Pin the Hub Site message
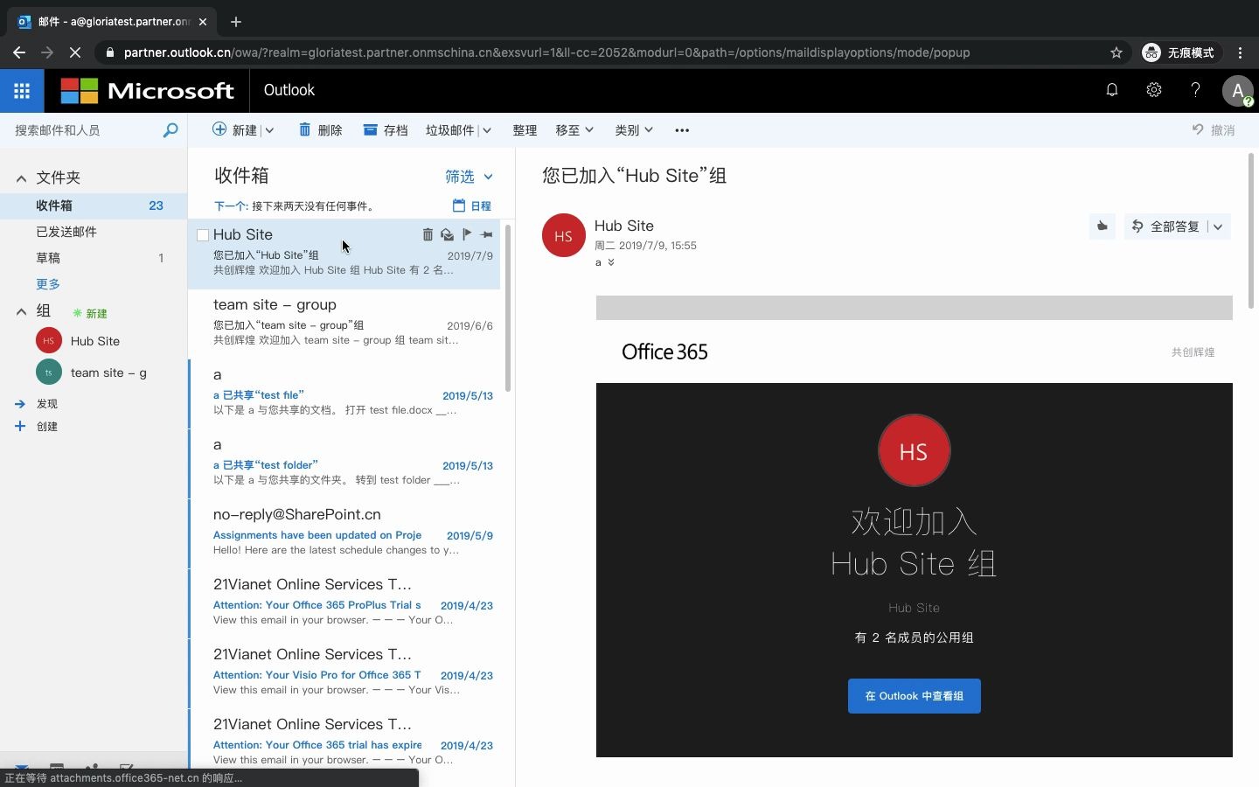1259x787 pixels. (486, 234)
